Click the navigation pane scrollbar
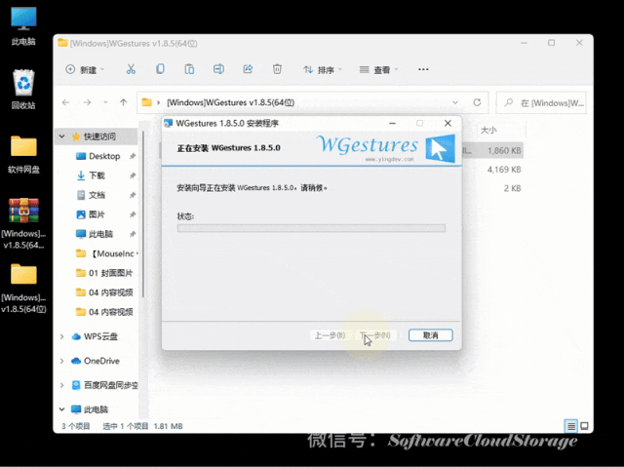The image size is (624, 468). 143,214
